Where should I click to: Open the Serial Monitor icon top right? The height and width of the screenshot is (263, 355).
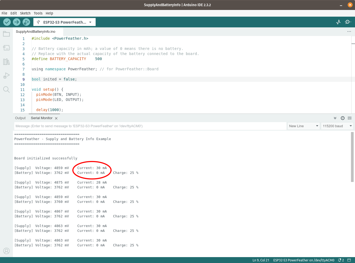click(x=348, y=22)
